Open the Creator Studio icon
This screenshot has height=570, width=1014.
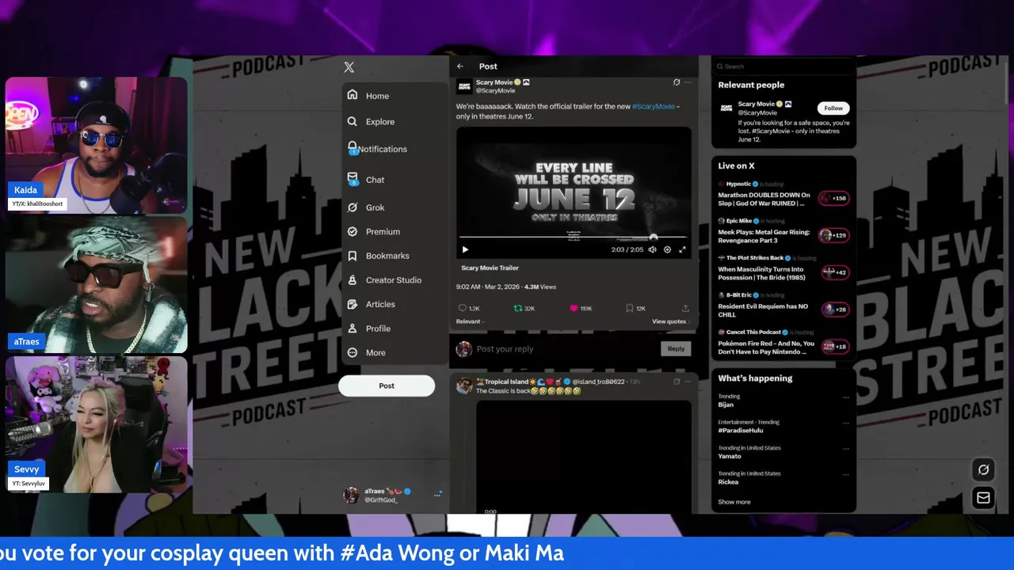[x=353, y=279]
